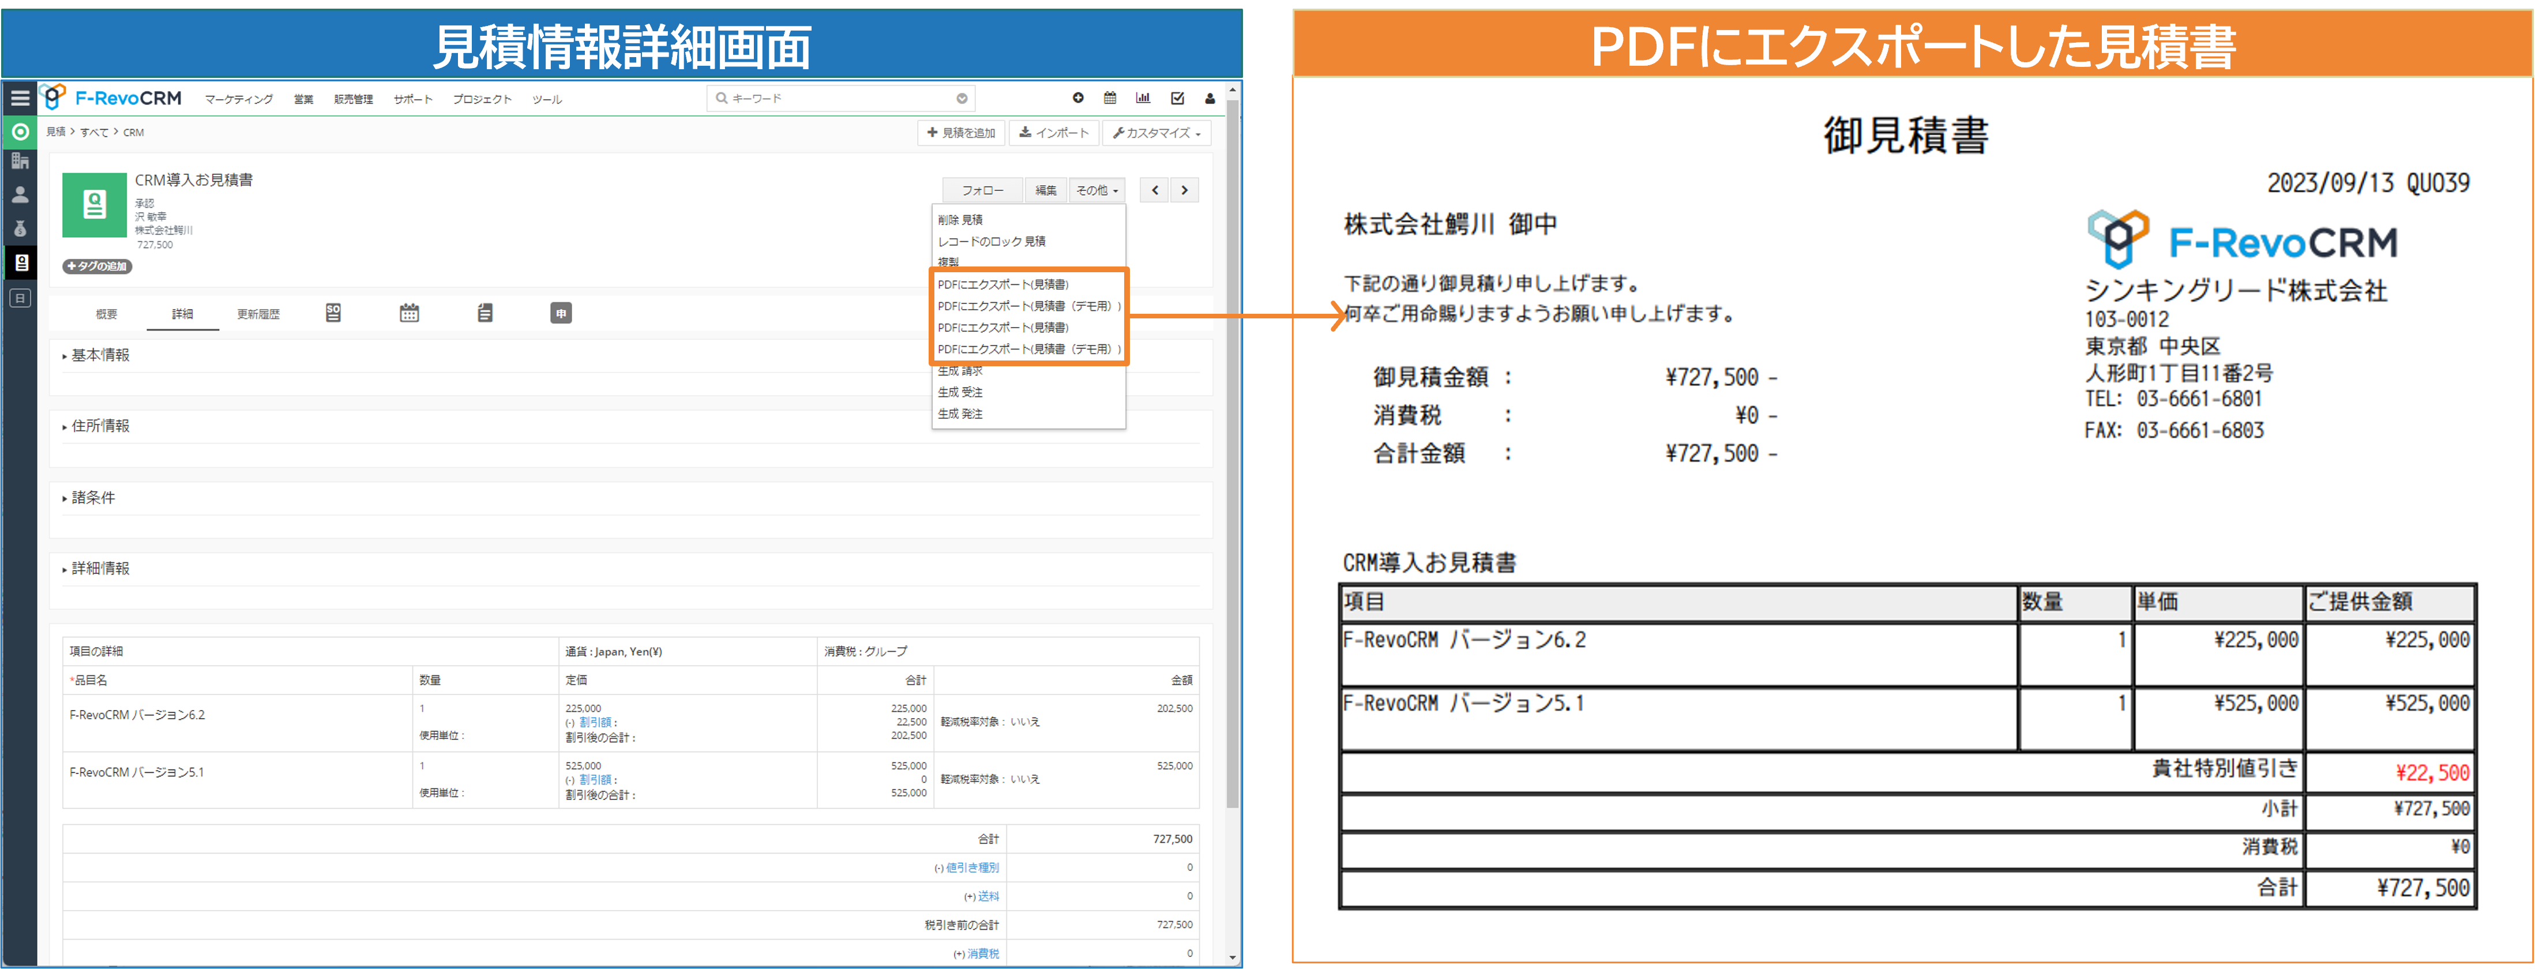This screenshot has width=2535, height=969.
Task: Open the boxed 日 sidebar icon
Action: (x=20, y=298)
